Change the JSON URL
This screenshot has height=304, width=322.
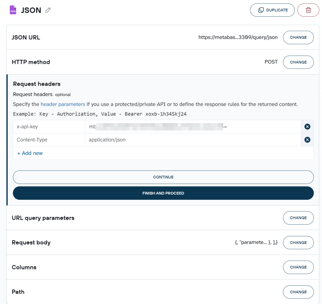click(298, 37)
